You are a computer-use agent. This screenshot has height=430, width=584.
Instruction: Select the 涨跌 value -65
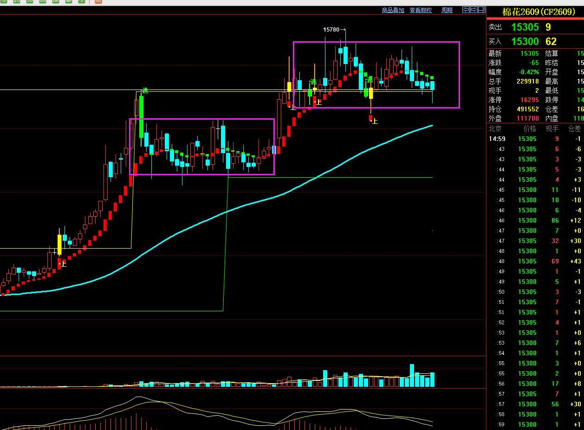click(x=533, y=63)
